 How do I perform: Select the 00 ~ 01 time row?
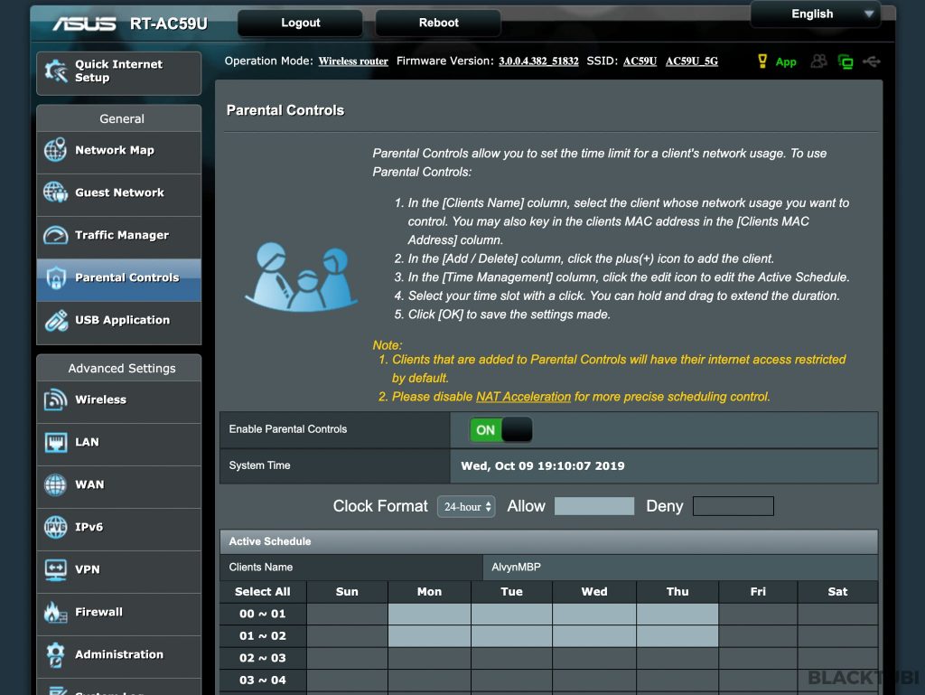(263, 615)
